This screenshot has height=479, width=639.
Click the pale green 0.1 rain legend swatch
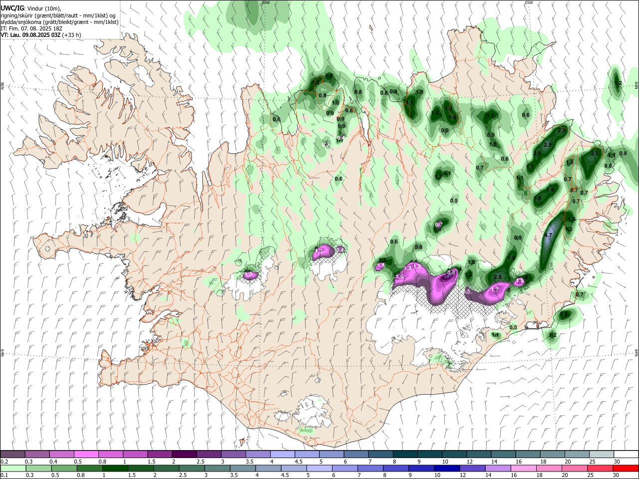[x=12, y=469]
